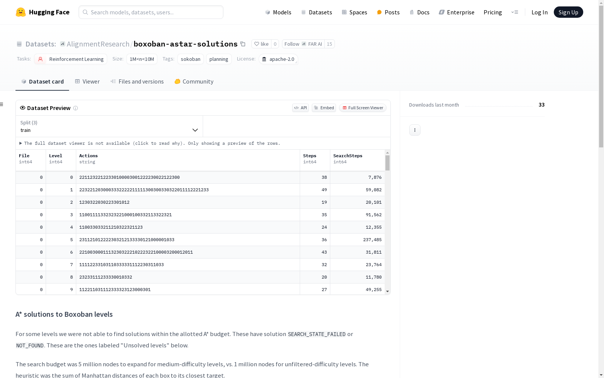Click the Embed button
Screen dimensions: 604x378
(x=324, y=108)
